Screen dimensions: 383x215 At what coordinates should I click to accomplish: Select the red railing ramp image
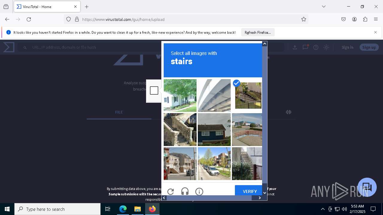click(x=247, y=129)
